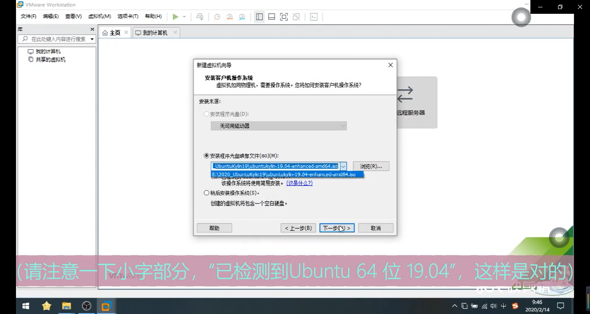The width and height of the screenshot is (590, 314).
Task: Choose the E:\2020_UbuntuKylin19 ISO dropdown entry
Action: point(287,174)
